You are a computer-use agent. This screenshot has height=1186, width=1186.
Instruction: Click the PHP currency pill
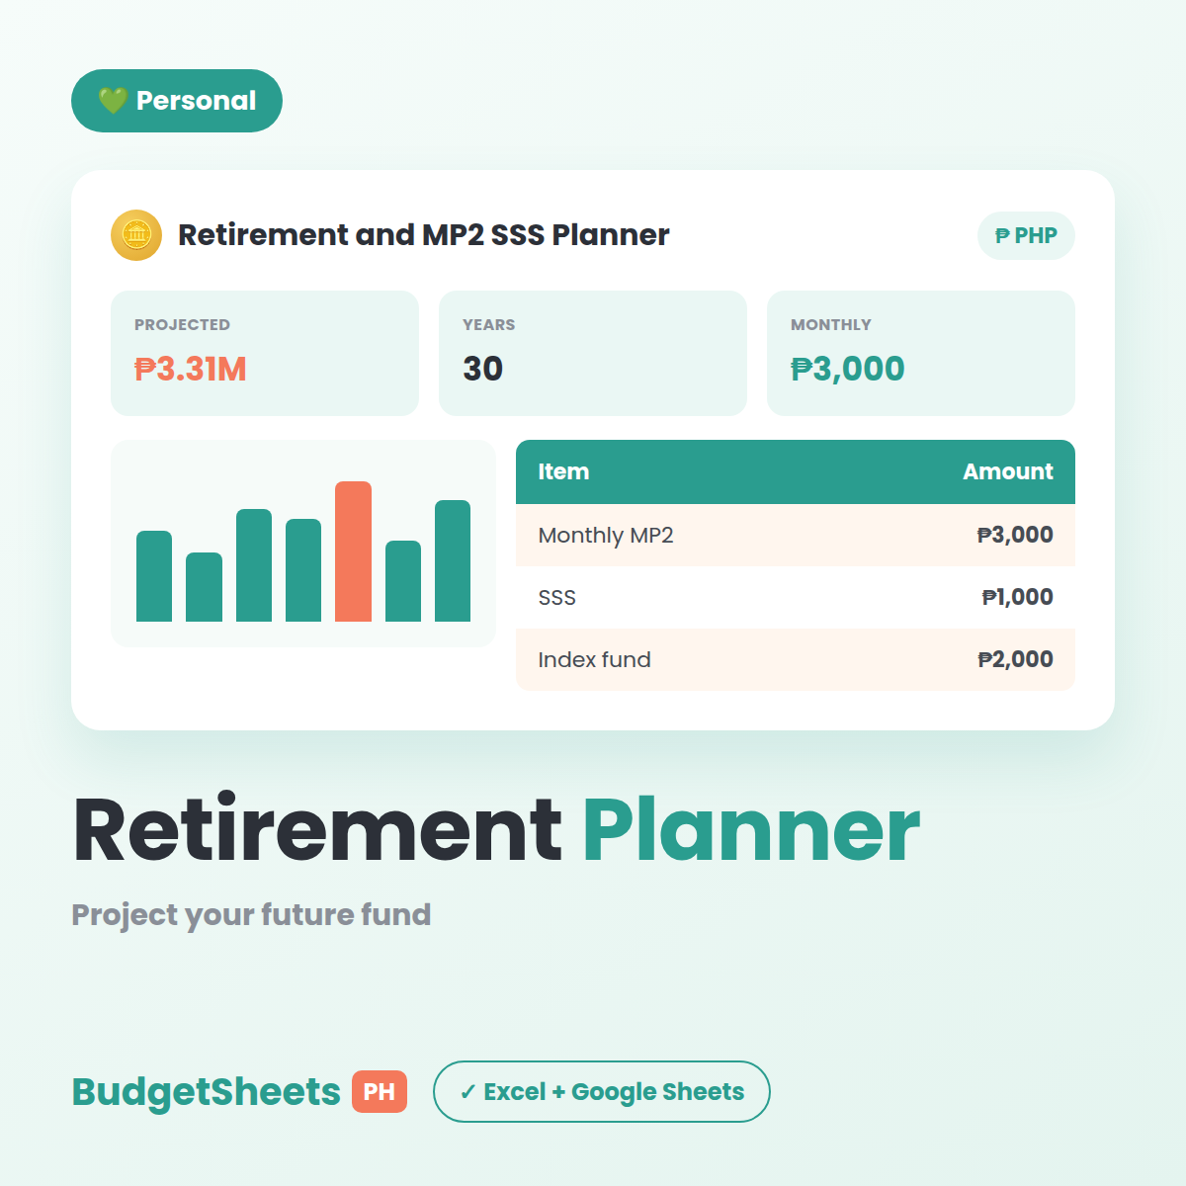pos(1026,235)
